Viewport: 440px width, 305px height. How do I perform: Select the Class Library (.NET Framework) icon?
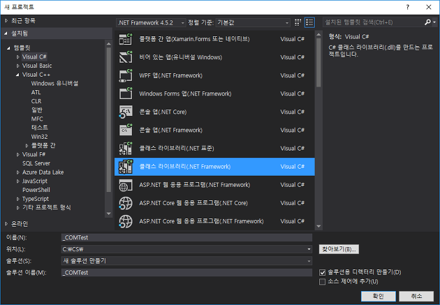(x=126, y=167)
